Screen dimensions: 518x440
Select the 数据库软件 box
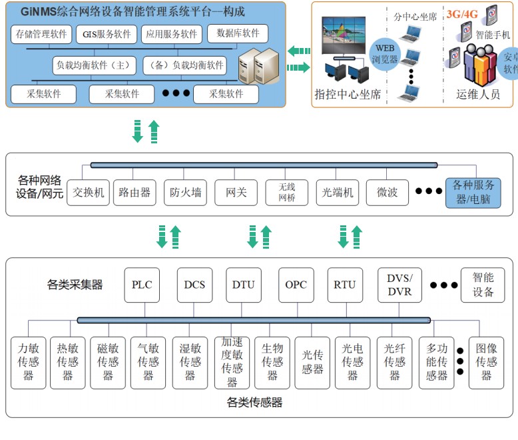(x=238, y=33)
